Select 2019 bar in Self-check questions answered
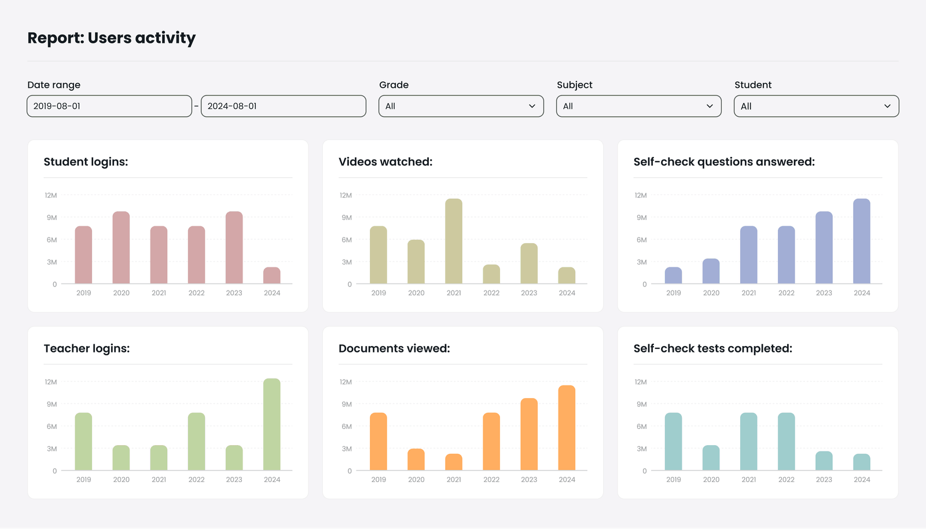Screen dimensions: 926x529 (673, 275)
